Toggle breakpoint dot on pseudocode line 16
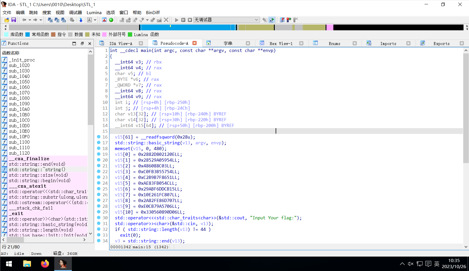 pos(99,137)
